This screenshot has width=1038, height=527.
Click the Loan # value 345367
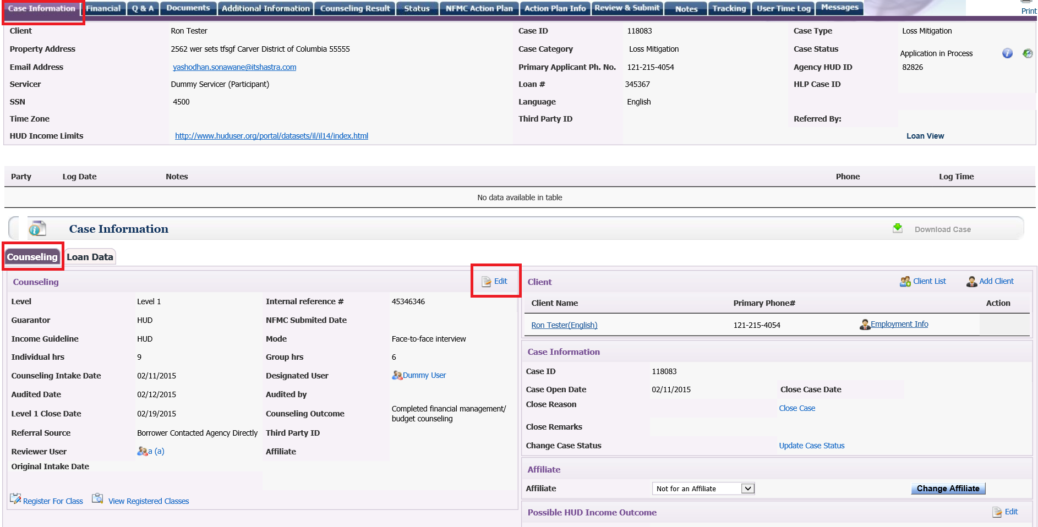[637, 84]
